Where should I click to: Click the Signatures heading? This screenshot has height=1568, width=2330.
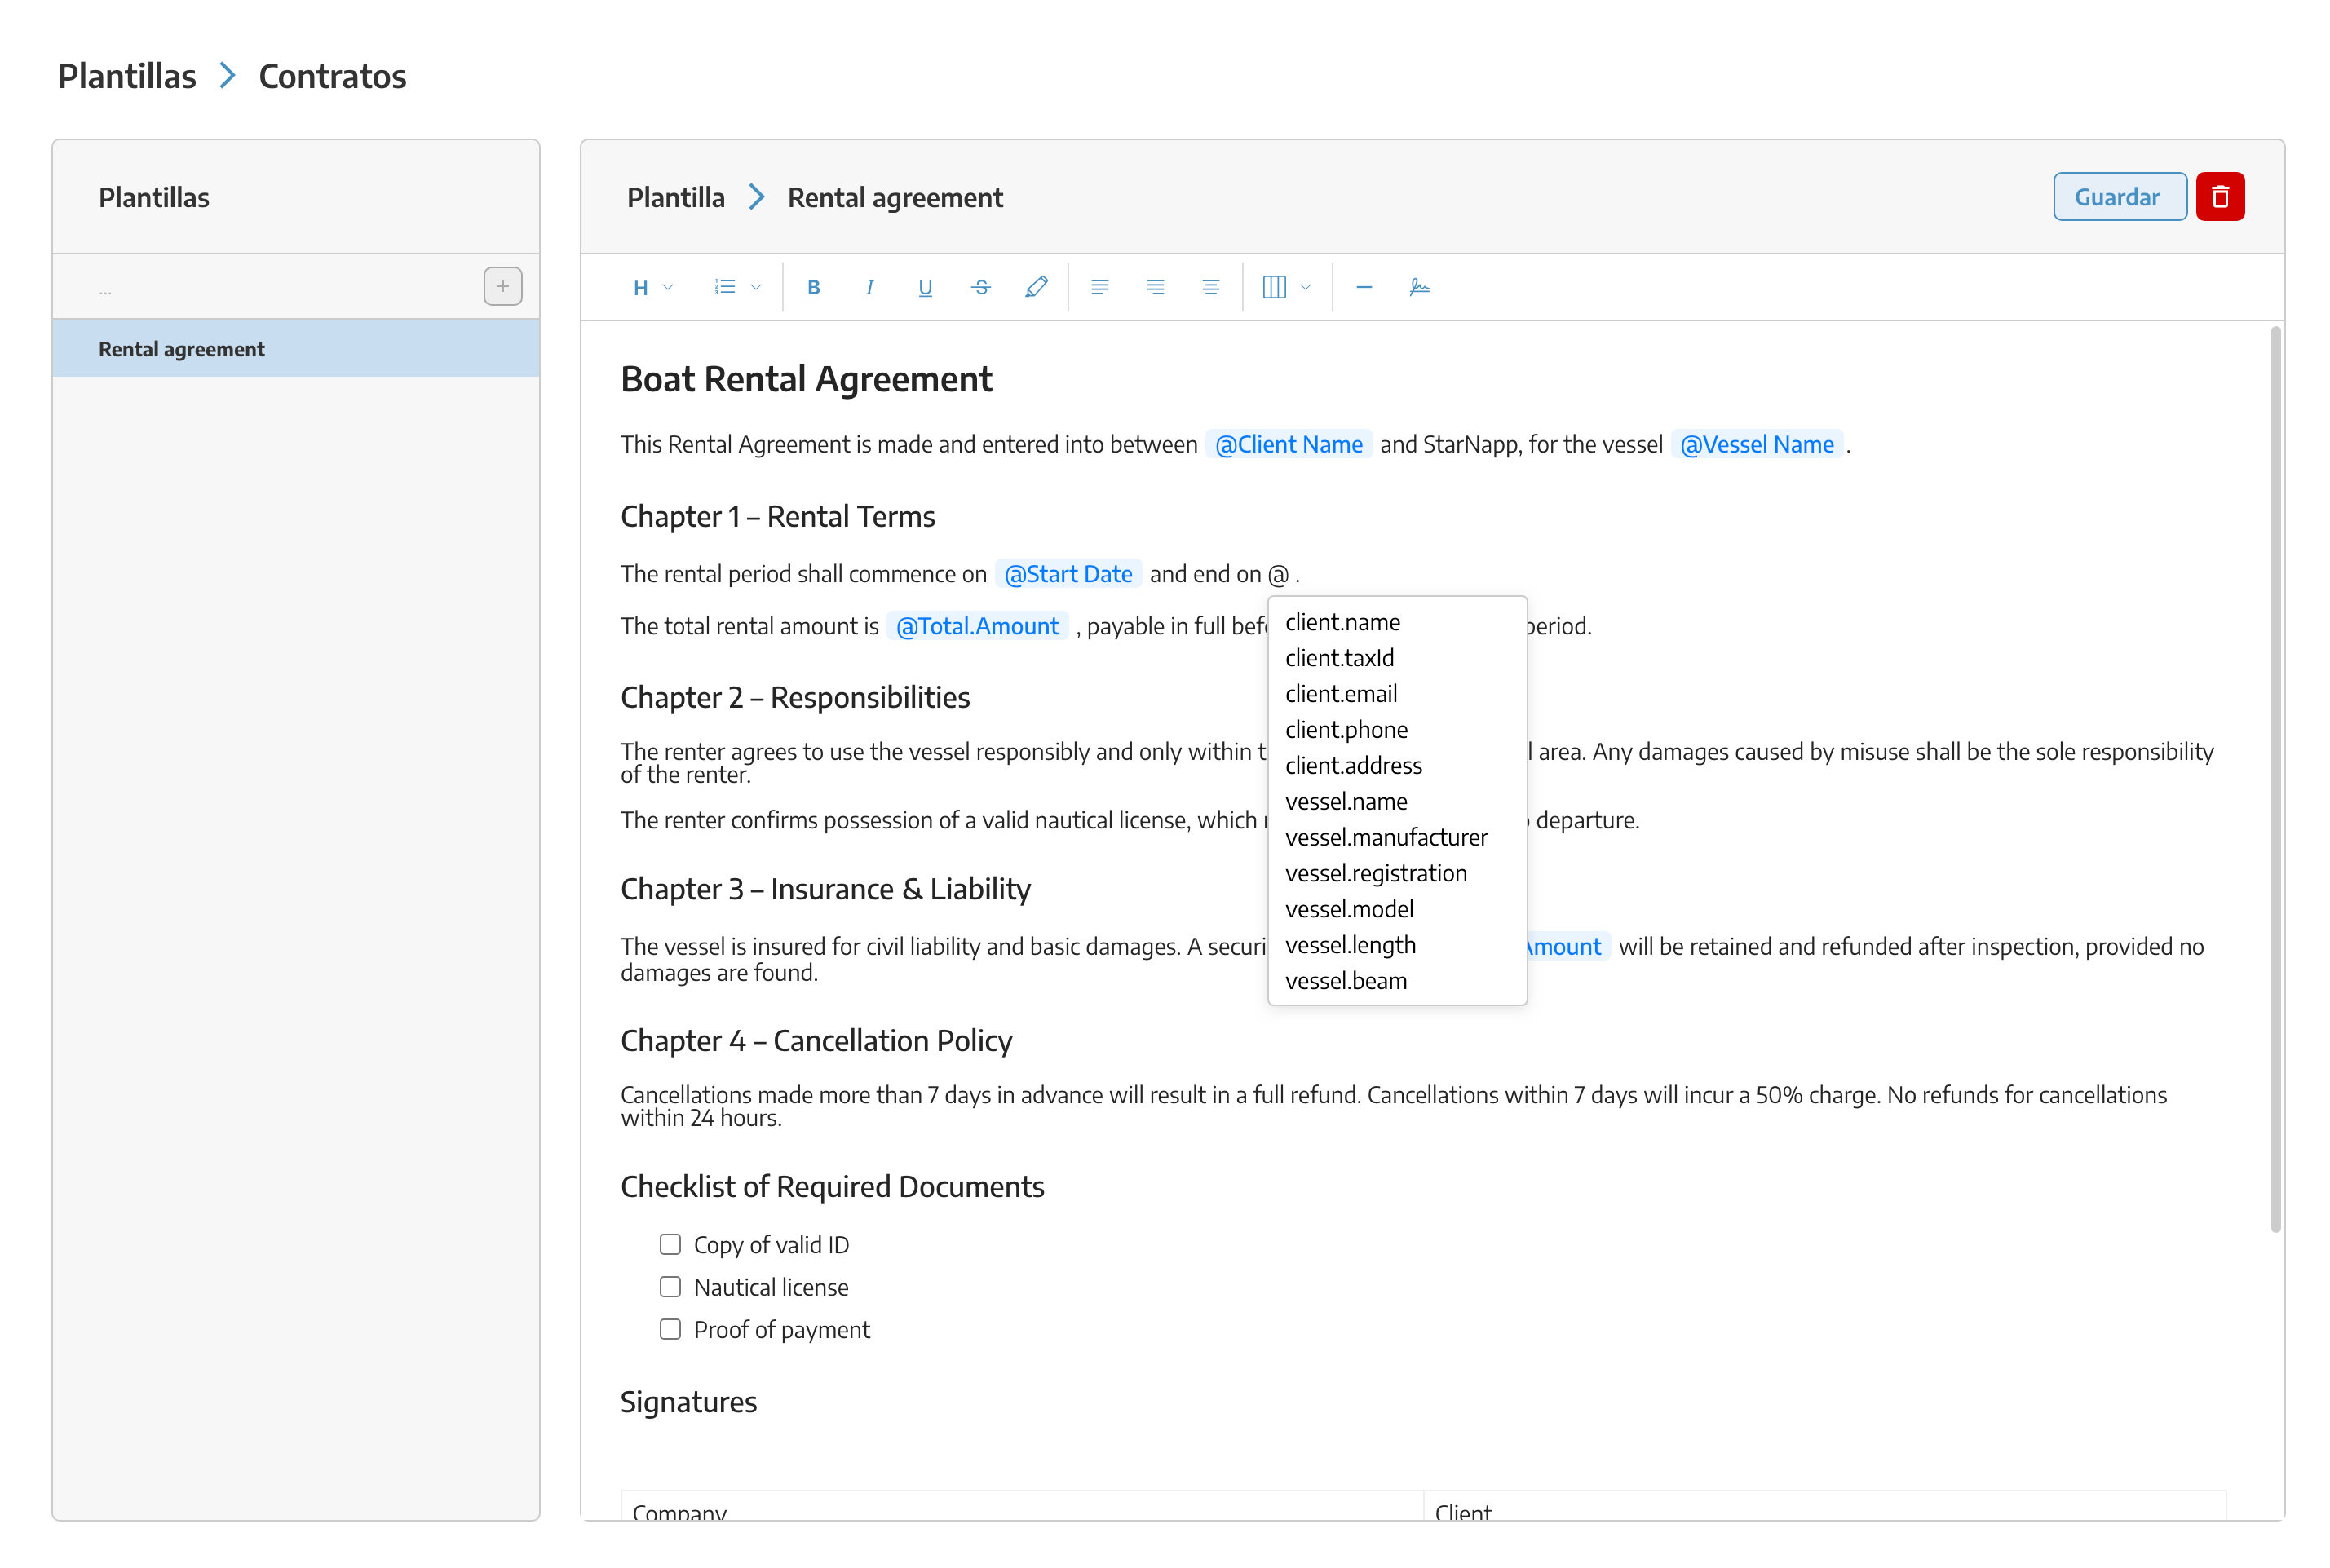[x=689, y=1403]
